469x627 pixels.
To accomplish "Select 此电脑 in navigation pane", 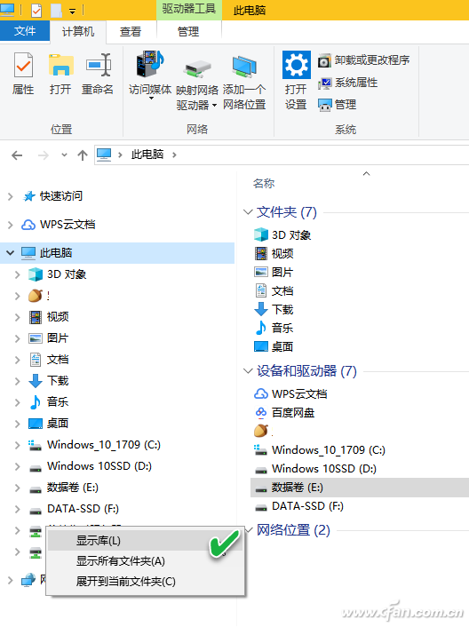I will 117,253.
